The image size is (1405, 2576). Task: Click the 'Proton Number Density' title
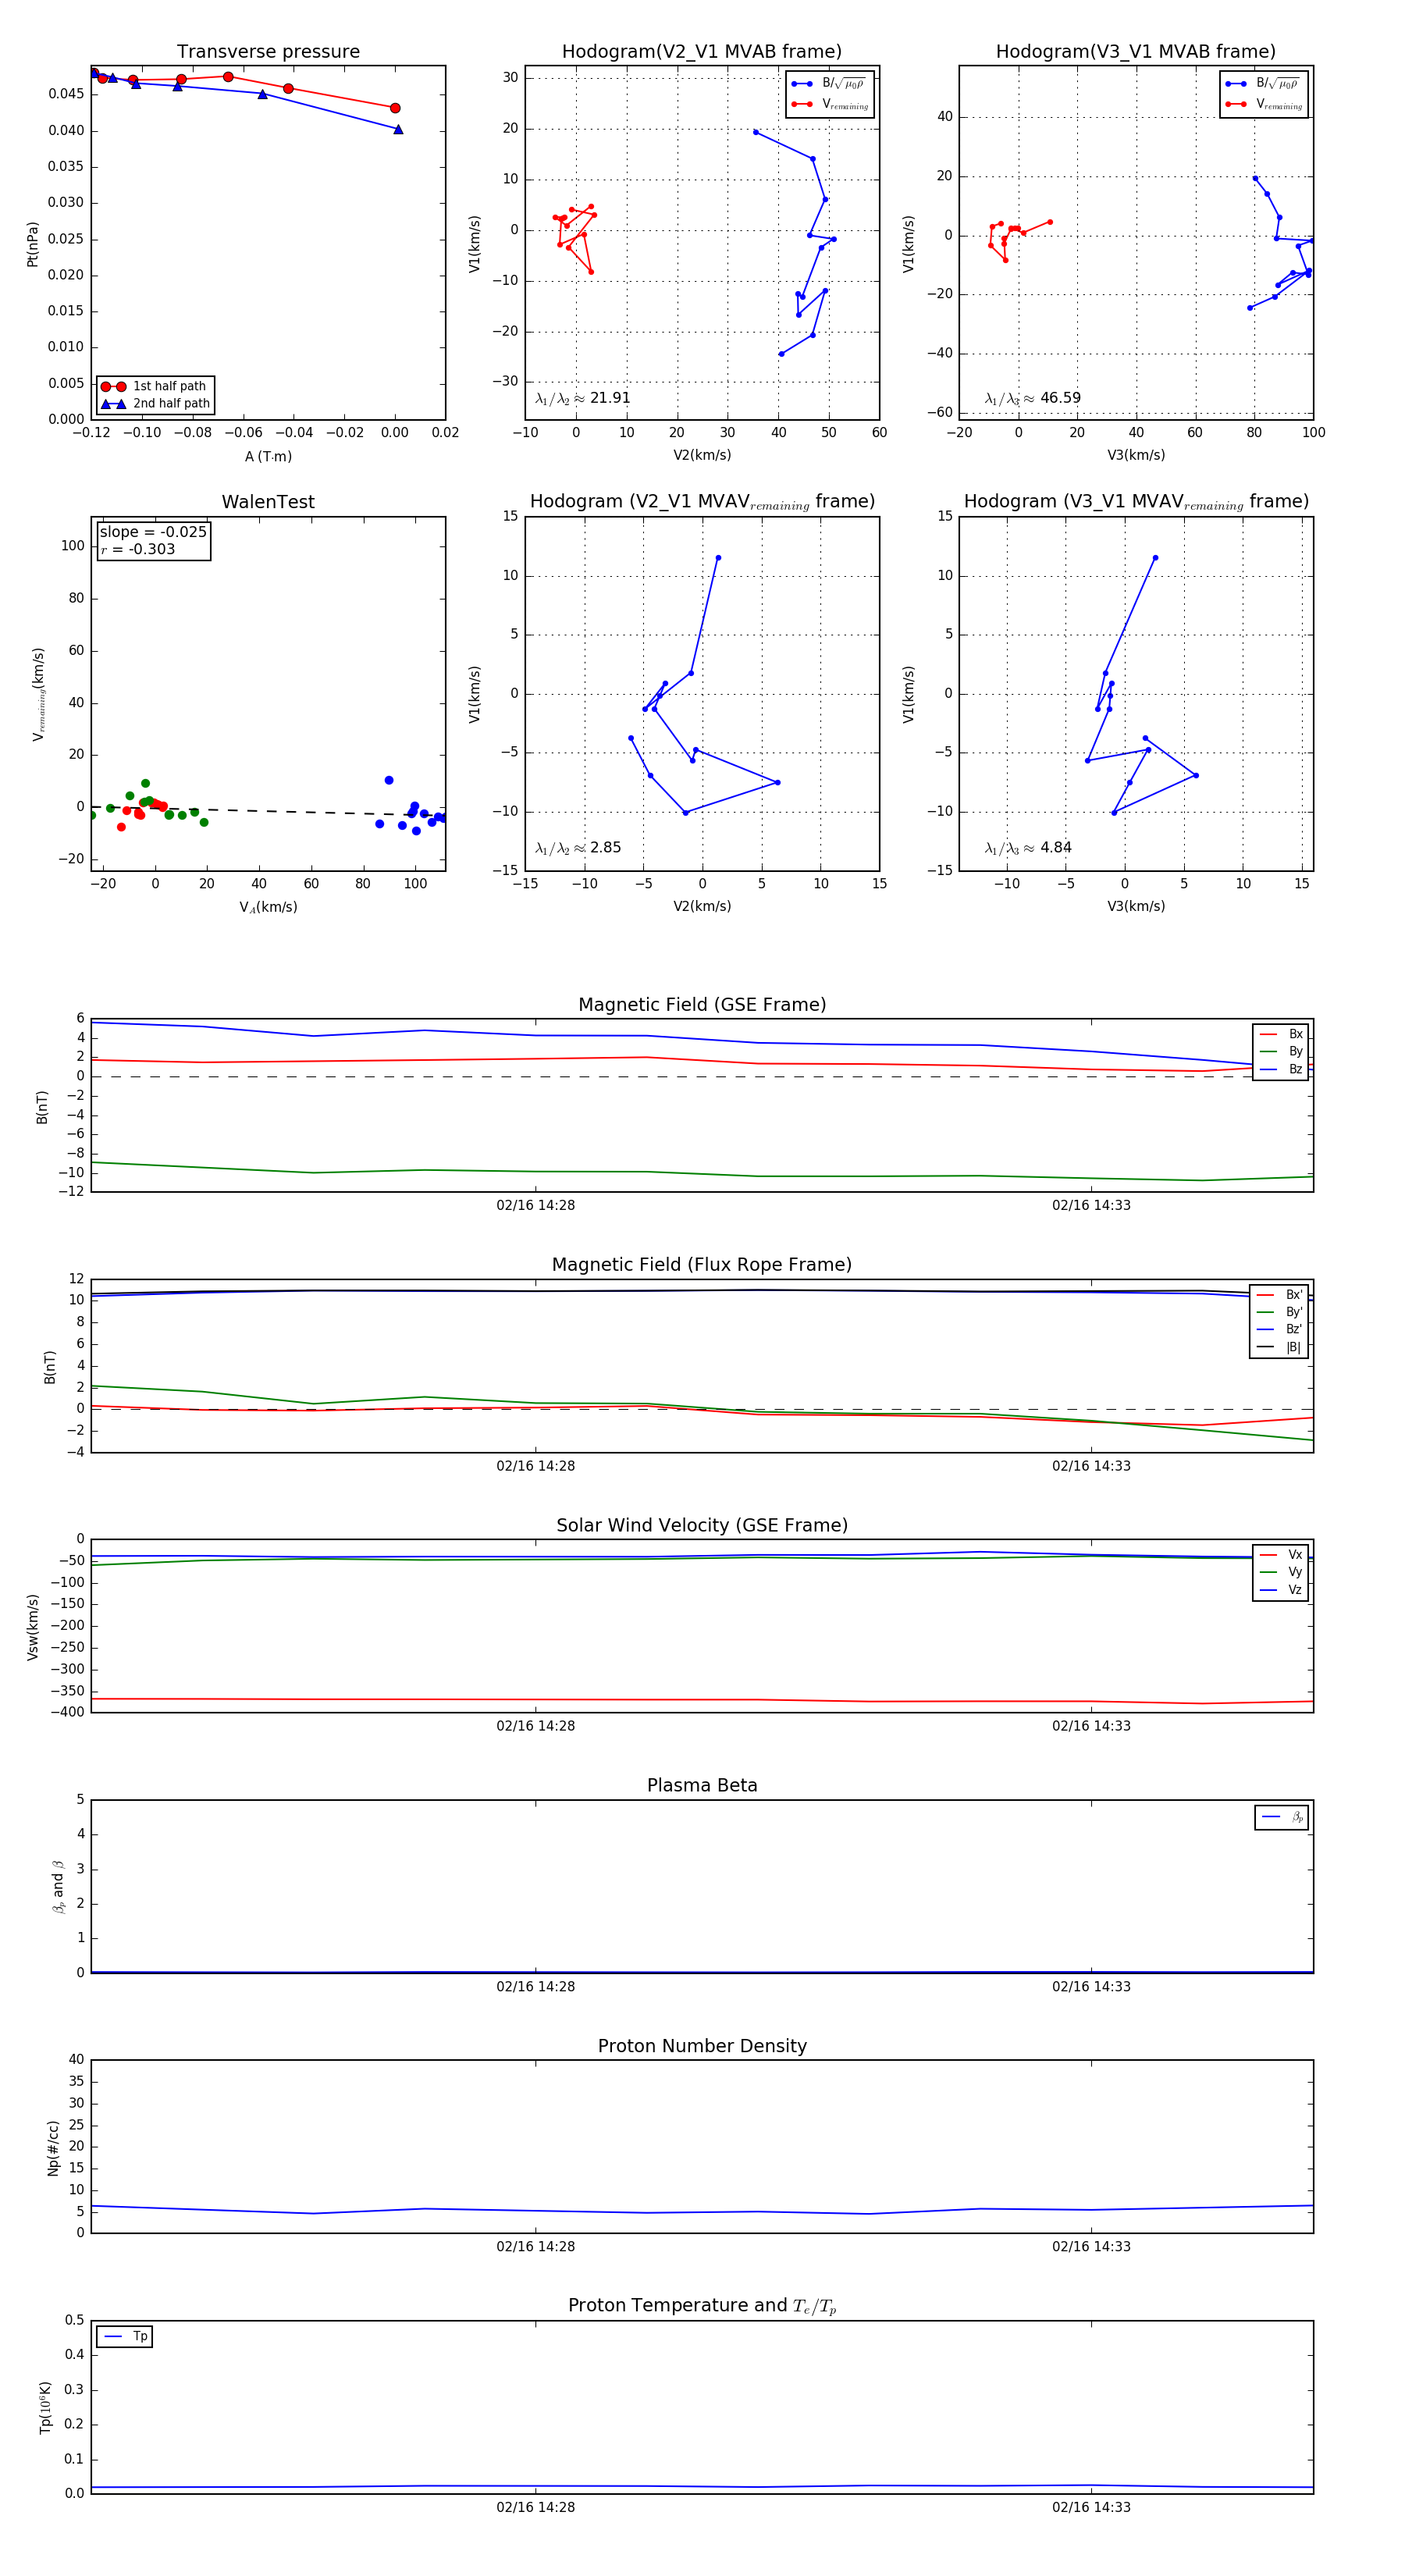click(x=702, y=2046)
